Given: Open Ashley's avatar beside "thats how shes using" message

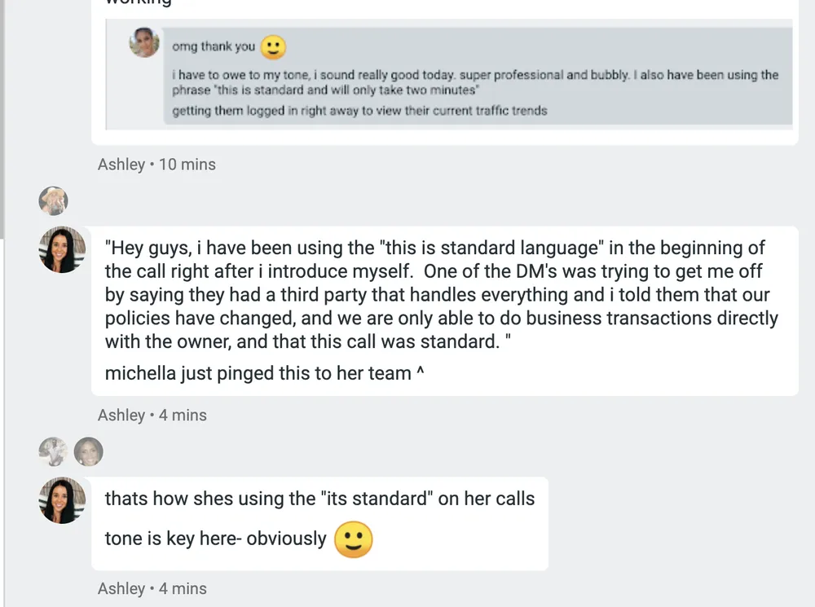Looking at the screenshot, I should [62, 500].
